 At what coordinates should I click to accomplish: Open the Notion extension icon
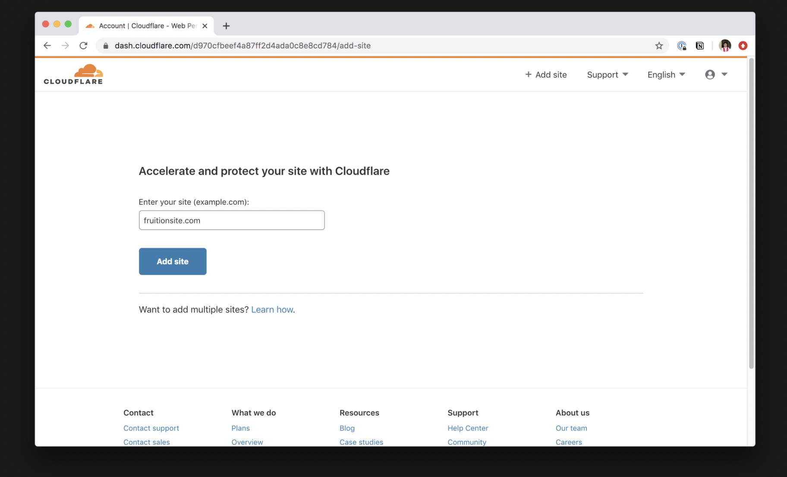pyautogui.click(x=699, y=46)
